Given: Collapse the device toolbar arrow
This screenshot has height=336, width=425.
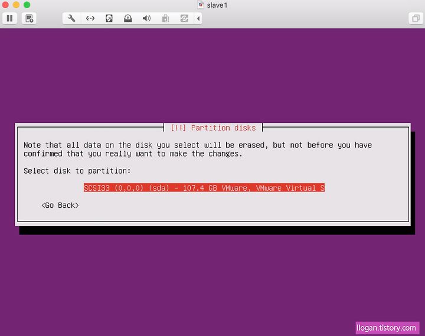Looking at the screenshot, I should [198, 18].
